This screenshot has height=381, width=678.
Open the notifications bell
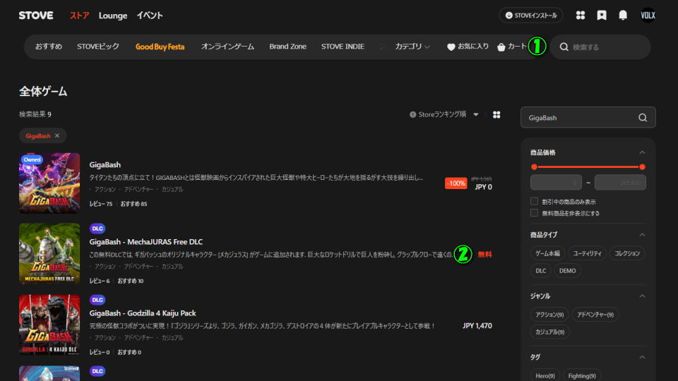623,16
